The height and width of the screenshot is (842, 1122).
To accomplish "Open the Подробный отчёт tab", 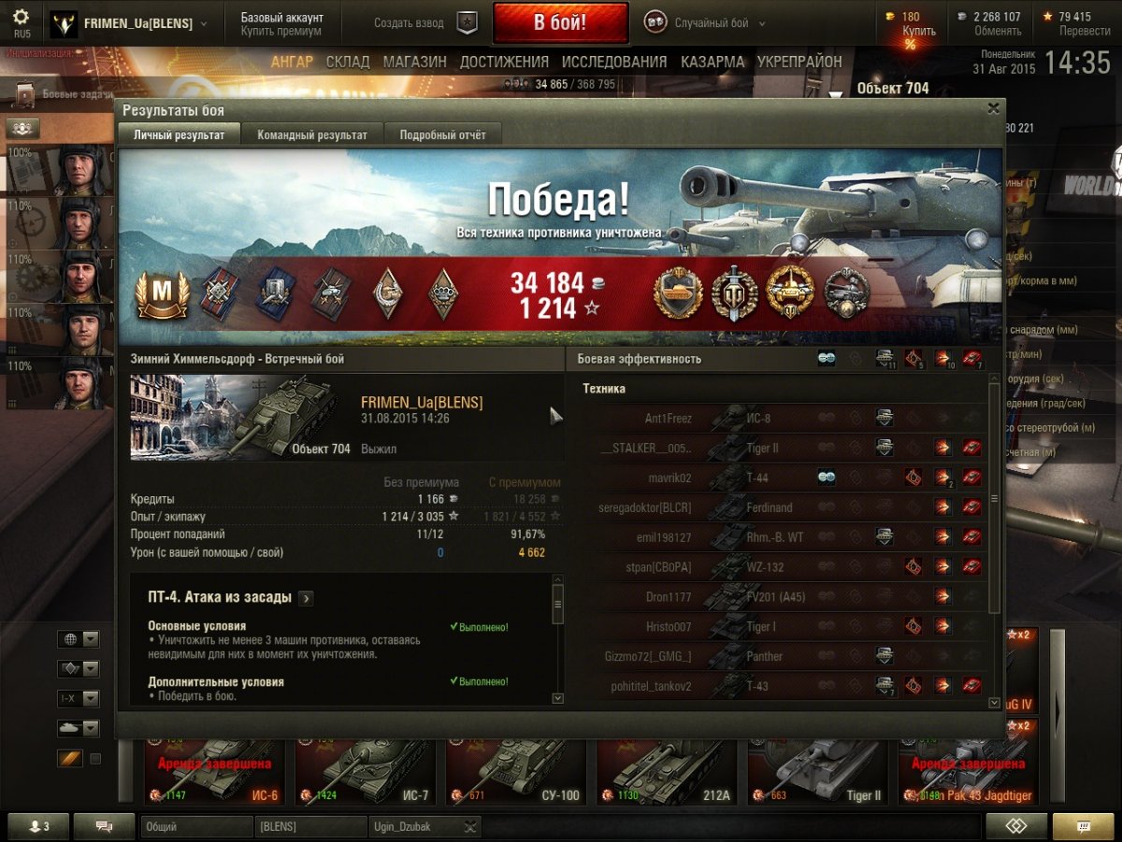I will pyautogui.click(x=443, y=135).
